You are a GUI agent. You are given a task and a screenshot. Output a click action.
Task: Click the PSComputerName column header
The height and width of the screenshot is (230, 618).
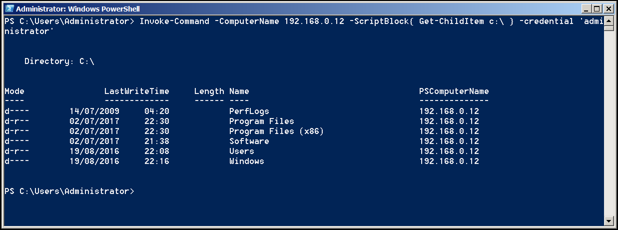[x=454, y=91]
